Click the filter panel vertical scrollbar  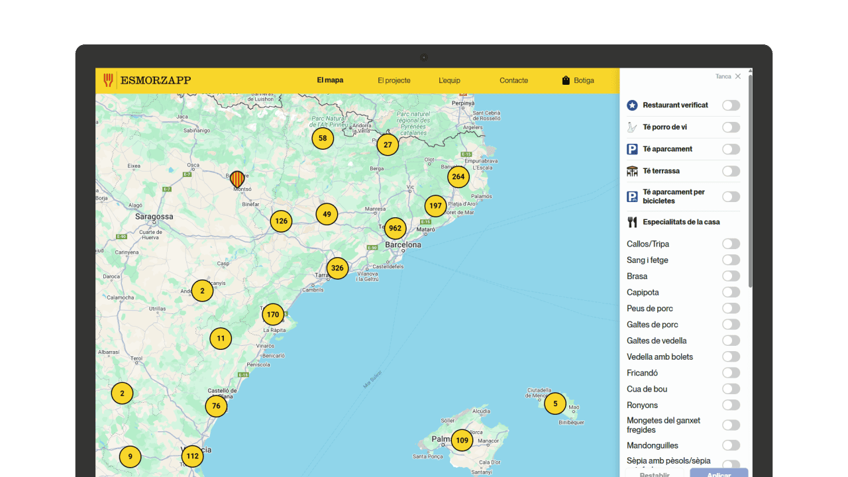point(751,181)
